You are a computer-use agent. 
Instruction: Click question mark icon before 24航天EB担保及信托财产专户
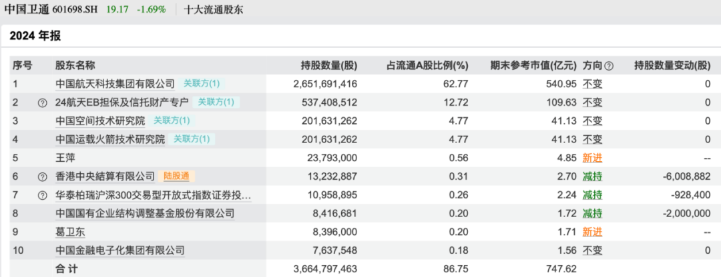point(42,103)
